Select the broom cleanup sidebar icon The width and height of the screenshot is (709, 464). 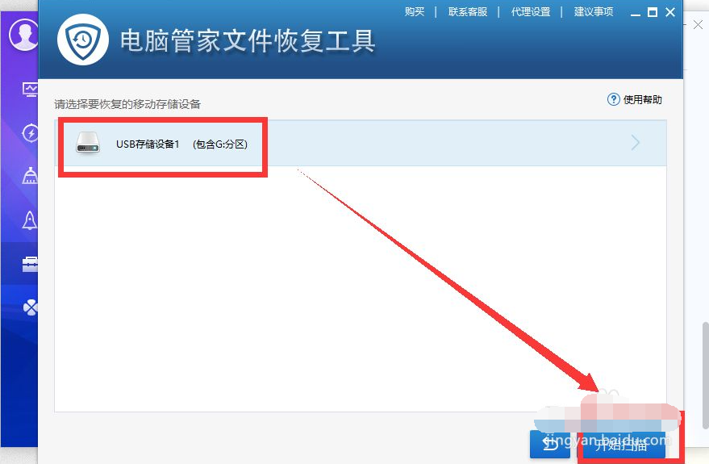point(31,176)
